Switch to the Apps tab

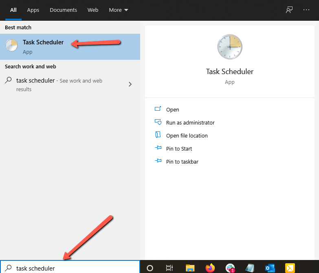pos(33,10)
